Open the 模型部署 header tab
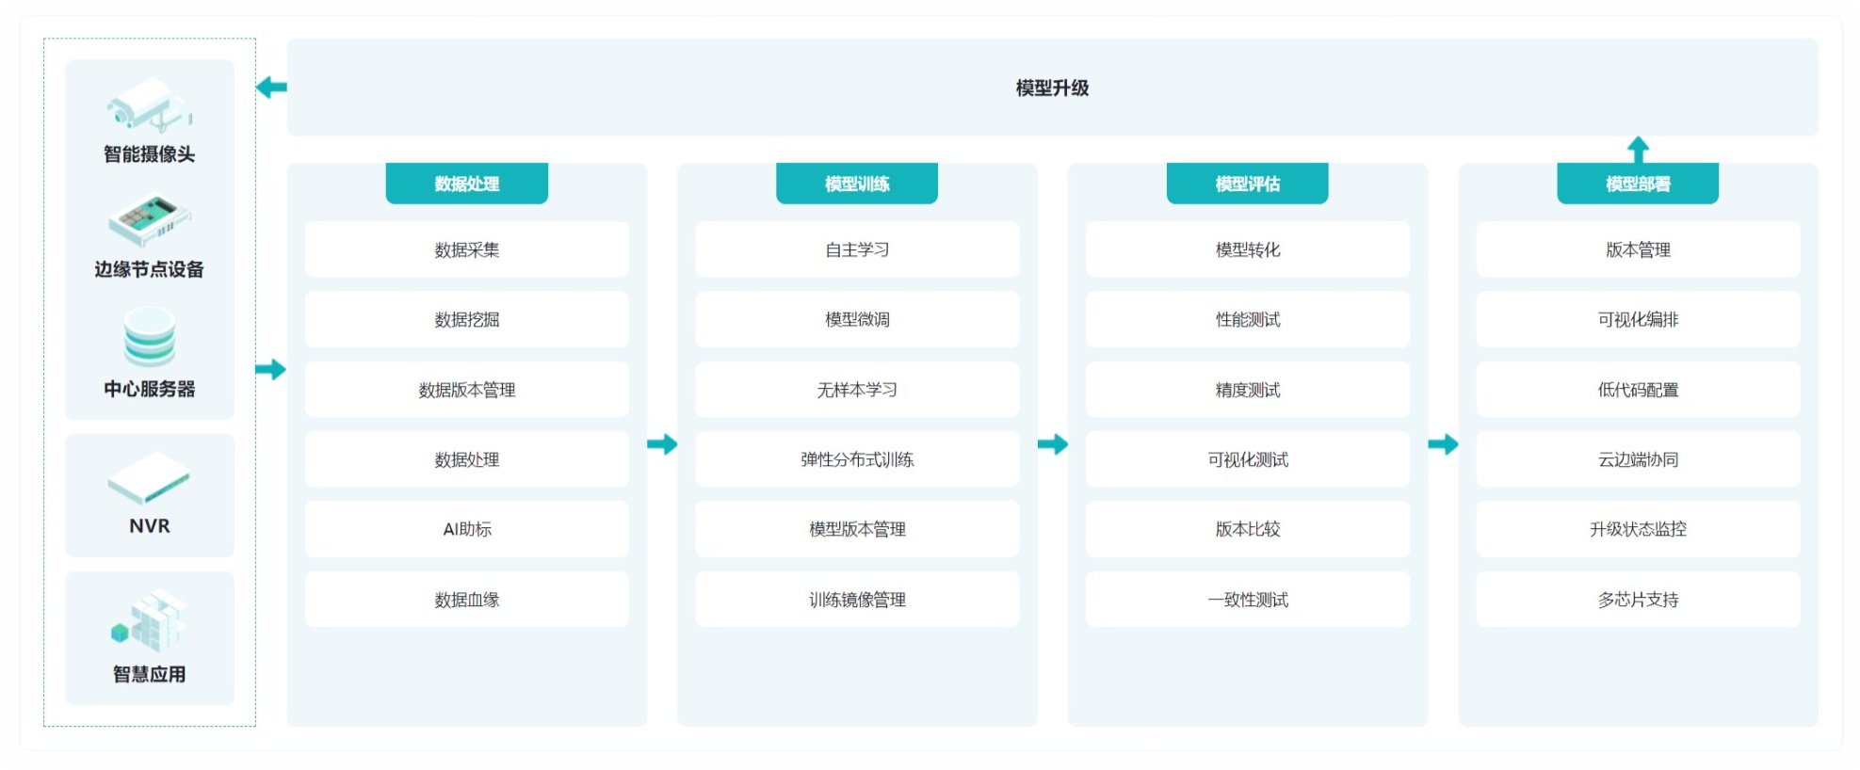This screenshot has height=770, width=1860. (x=1637, y=184)
